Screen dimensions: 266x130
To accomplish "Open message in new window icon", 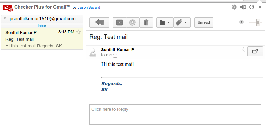I will tap(255, 51).
